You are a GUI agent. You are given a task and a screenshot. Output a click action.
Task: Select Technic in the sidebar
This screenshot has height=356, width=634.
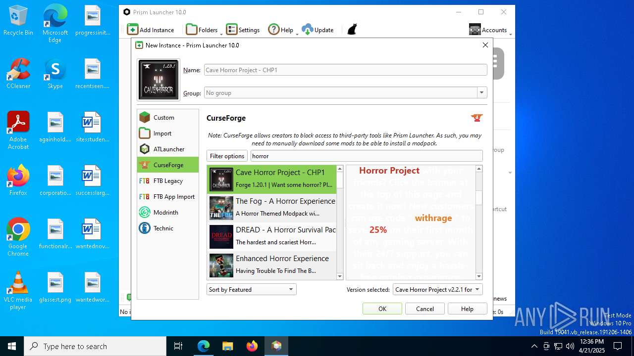(x=168, y=228)
